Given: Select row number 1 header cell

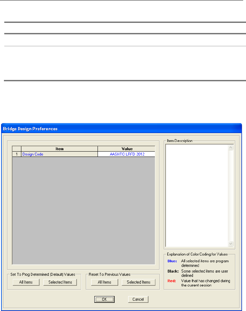Looking at the screenshot, I should [17, 154].
